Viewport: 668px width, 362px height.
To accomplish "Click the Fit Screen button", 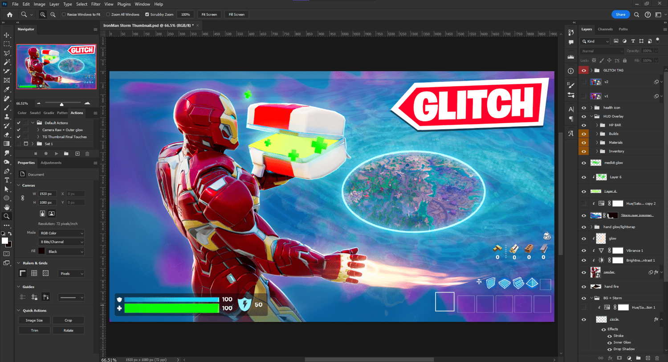I will 209,15.
